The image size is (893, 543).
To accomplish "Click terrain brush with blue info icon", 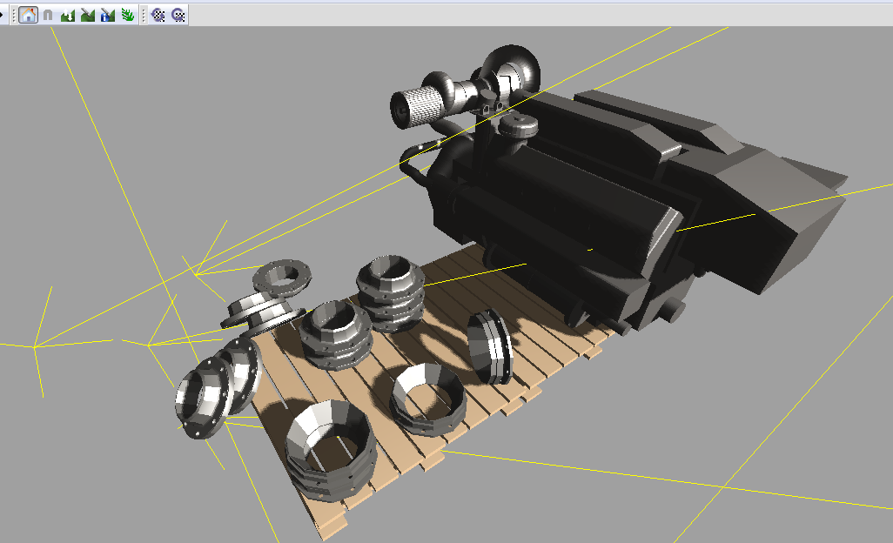I will [108, 15].
